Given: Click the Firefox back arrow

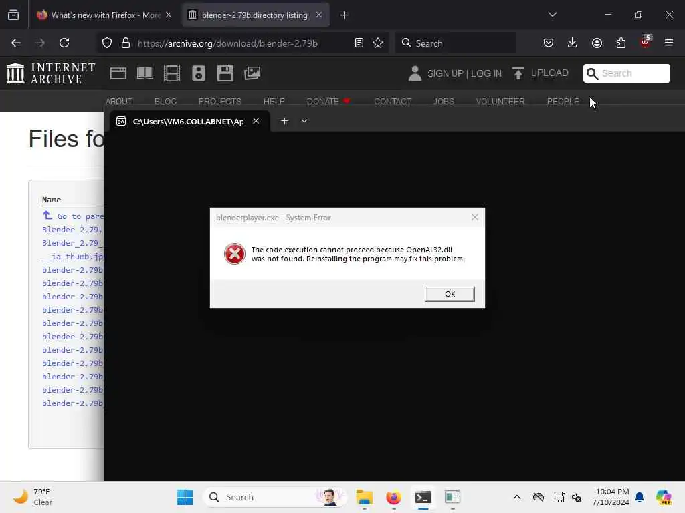Looking at the screenshot, I should pyautogui.click(x=16, y=43).
